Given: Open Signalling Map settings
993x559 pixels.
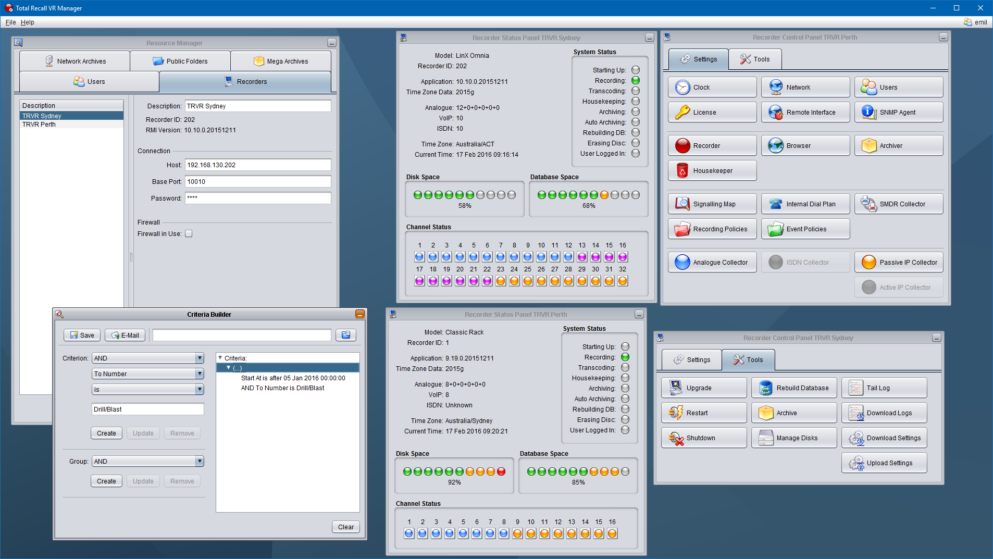Looking at the screenshot, I should 712,204.
